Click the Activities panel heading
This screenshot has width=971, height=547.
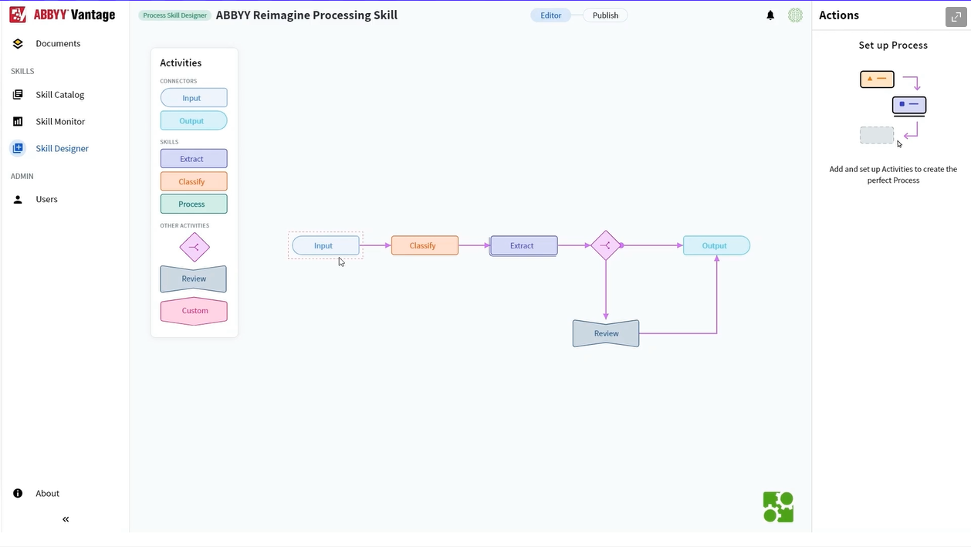(181, 63)
